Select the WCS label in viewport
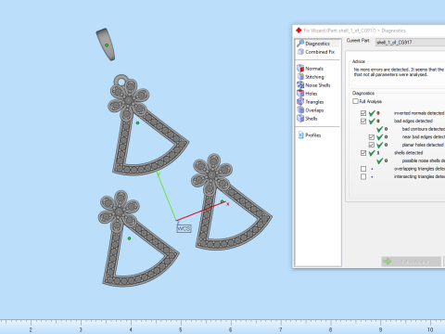The height and width of the screenshot is (334, 445). click(x=184, y=228)
